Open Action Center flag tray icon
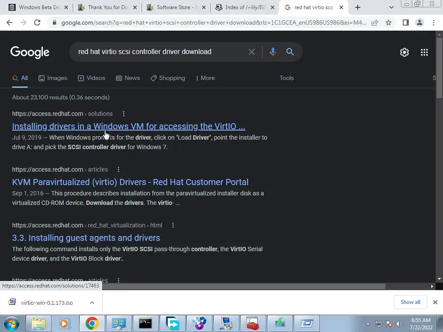Viewport: 443px width, 332px height. click(389, 324)
